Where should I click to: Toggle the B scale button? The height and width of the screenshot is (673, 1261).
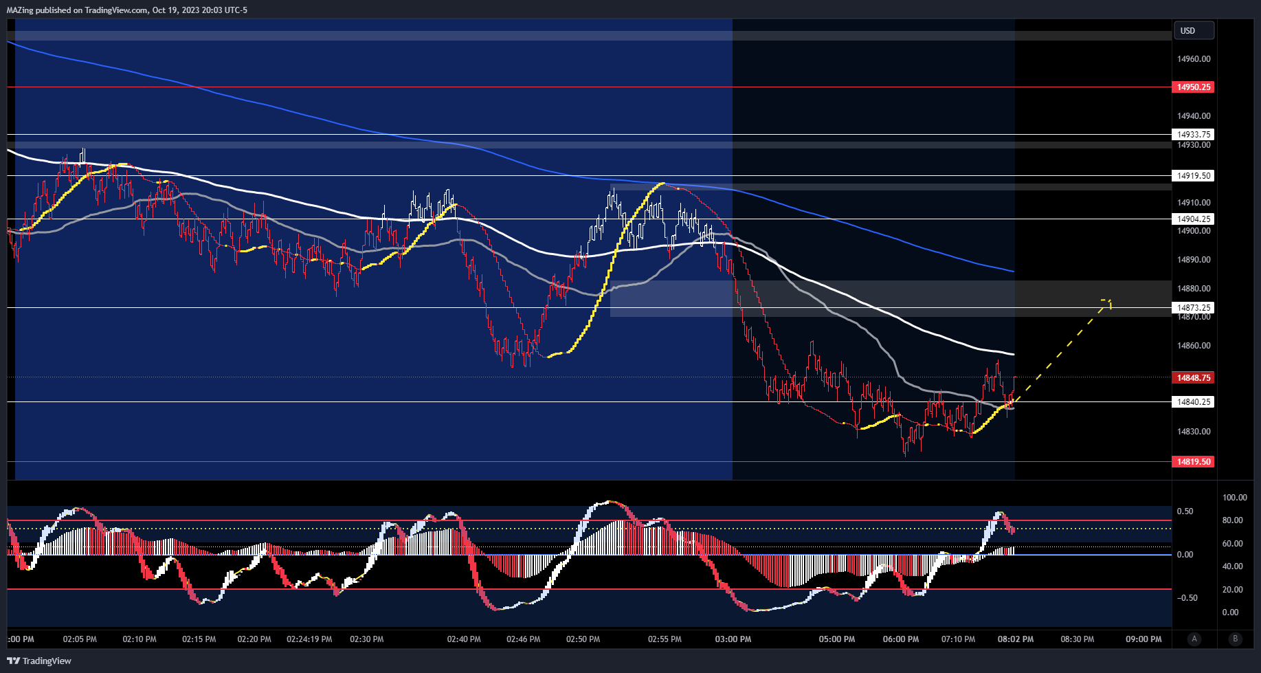[1235, 639]
